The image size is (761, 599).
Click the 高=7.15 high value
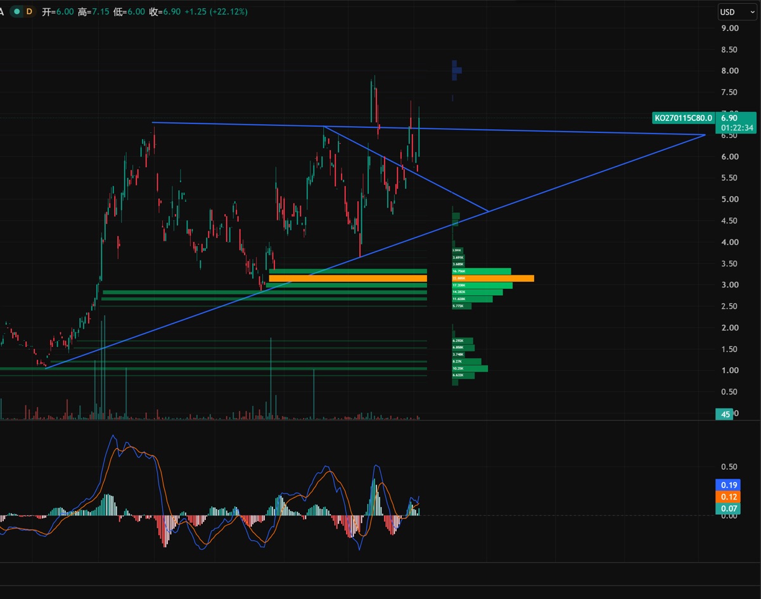93,12
